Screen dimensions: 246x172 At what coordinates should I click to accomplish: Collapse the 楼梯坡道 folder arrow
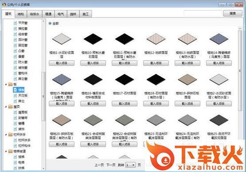click(6, 151)
